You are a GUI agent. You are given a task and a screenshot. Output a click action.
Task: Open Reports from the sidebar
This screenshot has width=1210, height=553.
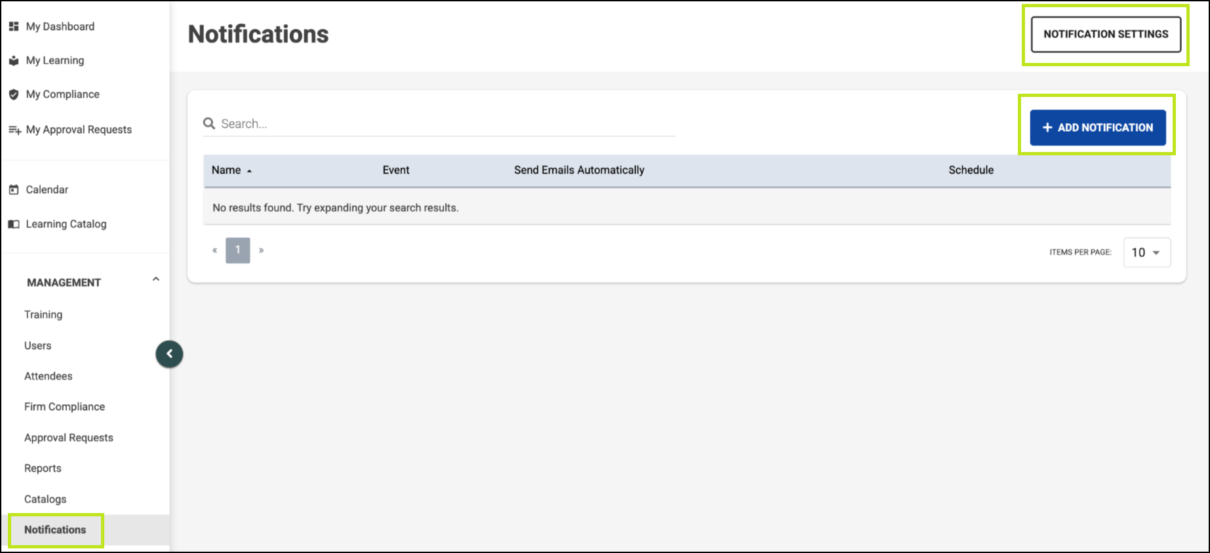tap(43, 468)
